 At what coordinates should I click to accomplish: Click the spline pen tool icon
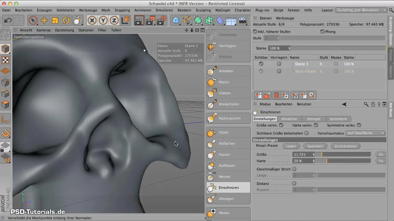pos(187,21)
